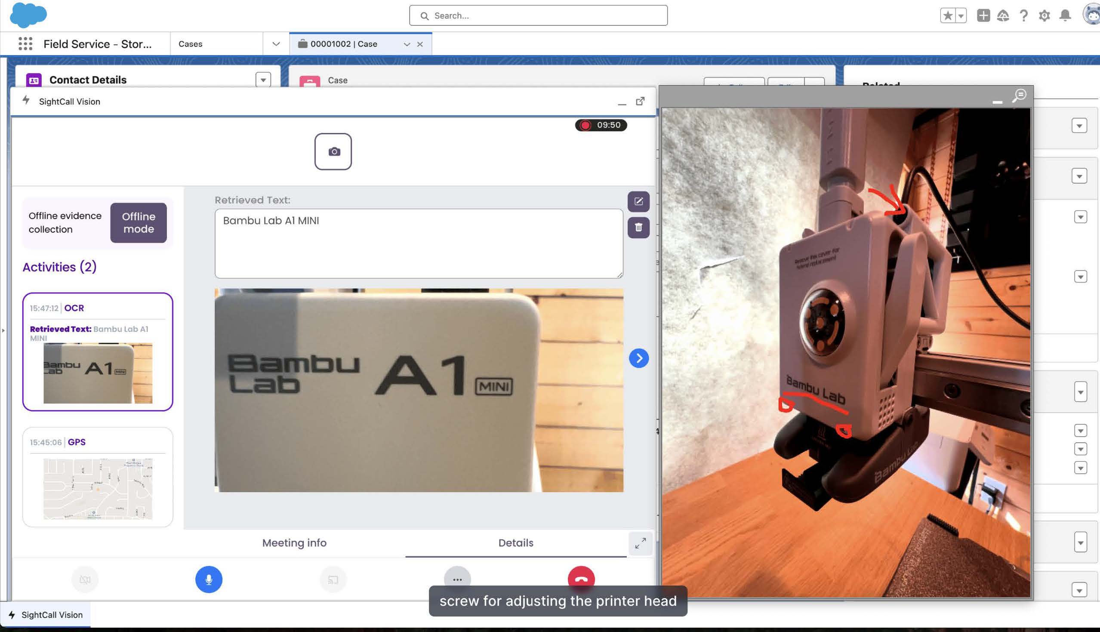
Task: Switch to the Details tab
Action: click(515, 543)
